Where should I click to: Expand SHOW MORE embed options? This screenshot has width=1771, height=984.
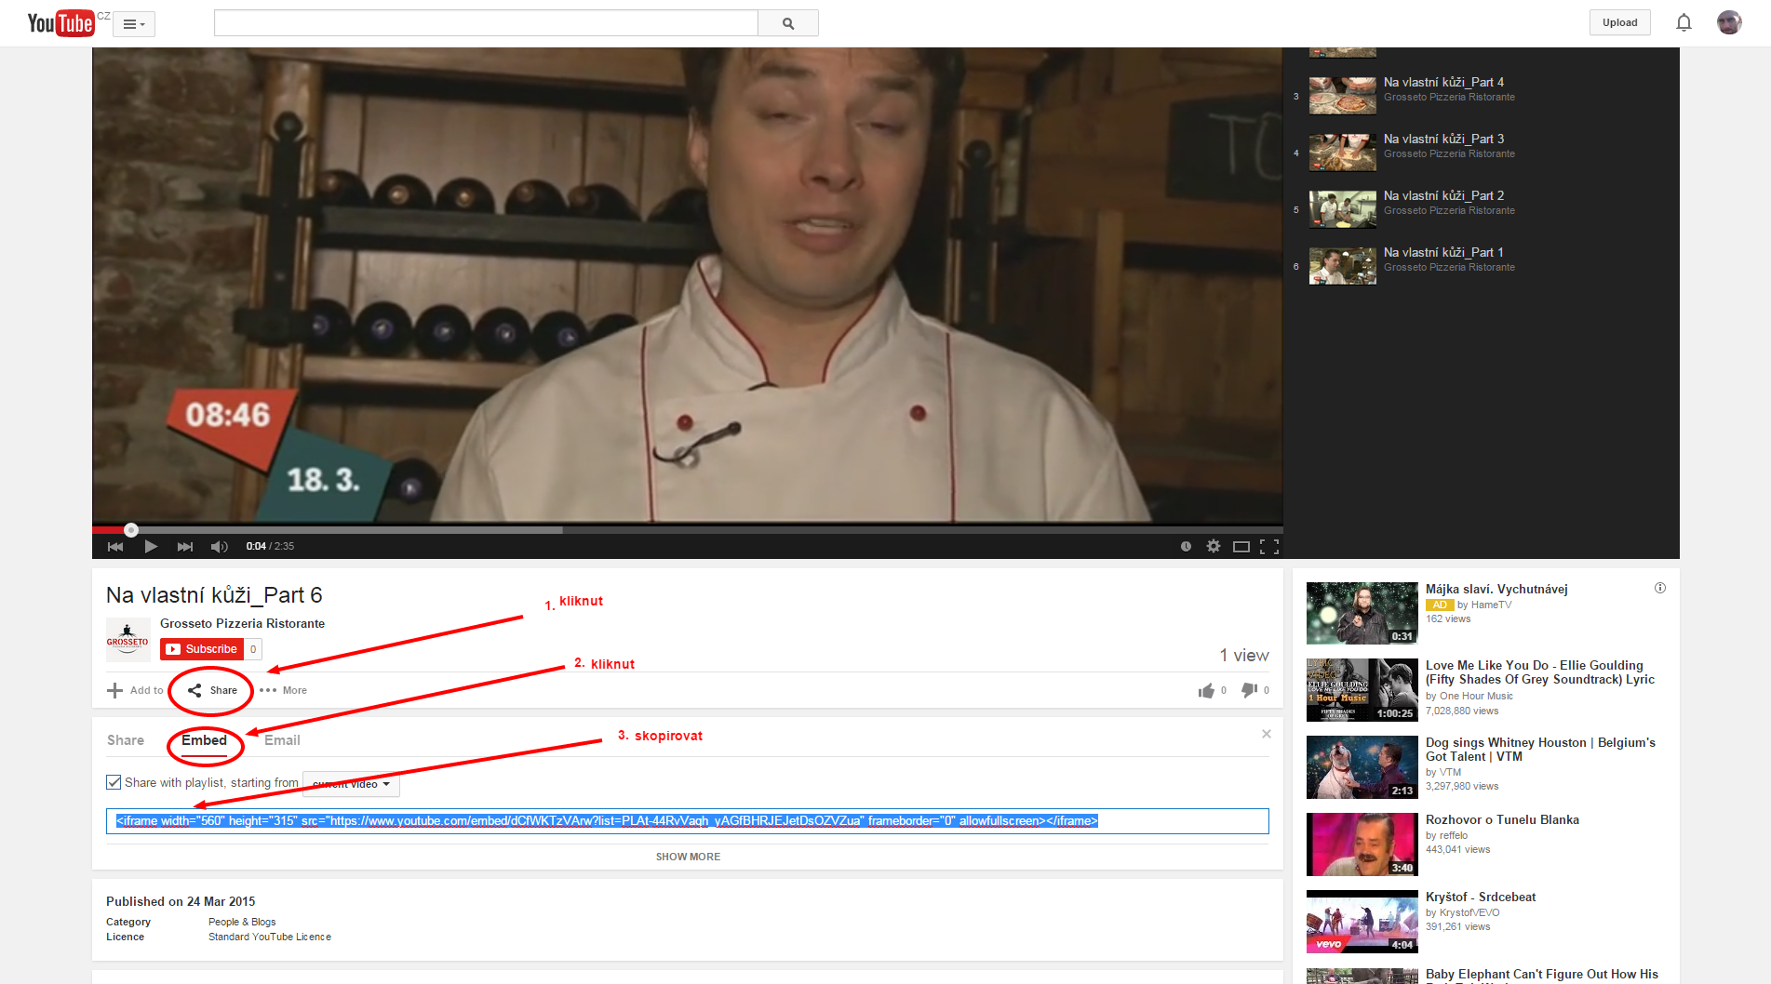pyautogui.click(x=688, y=857)
